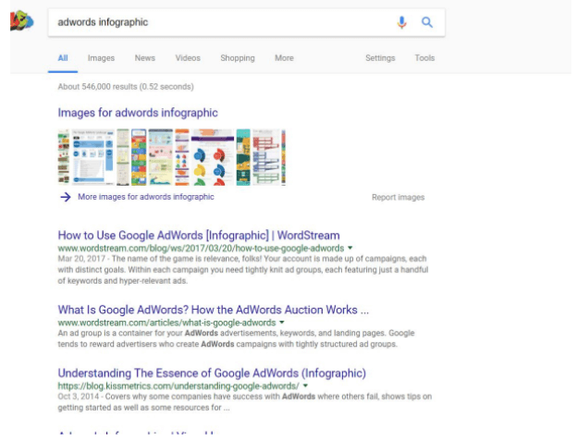Open the light blue table infographic thumbnail
Screen dimensions: 577x440
pyautogui.click(x=92, y=157)
